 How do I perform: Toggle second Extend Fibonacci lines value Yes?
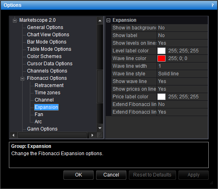[x=182, y=112]
